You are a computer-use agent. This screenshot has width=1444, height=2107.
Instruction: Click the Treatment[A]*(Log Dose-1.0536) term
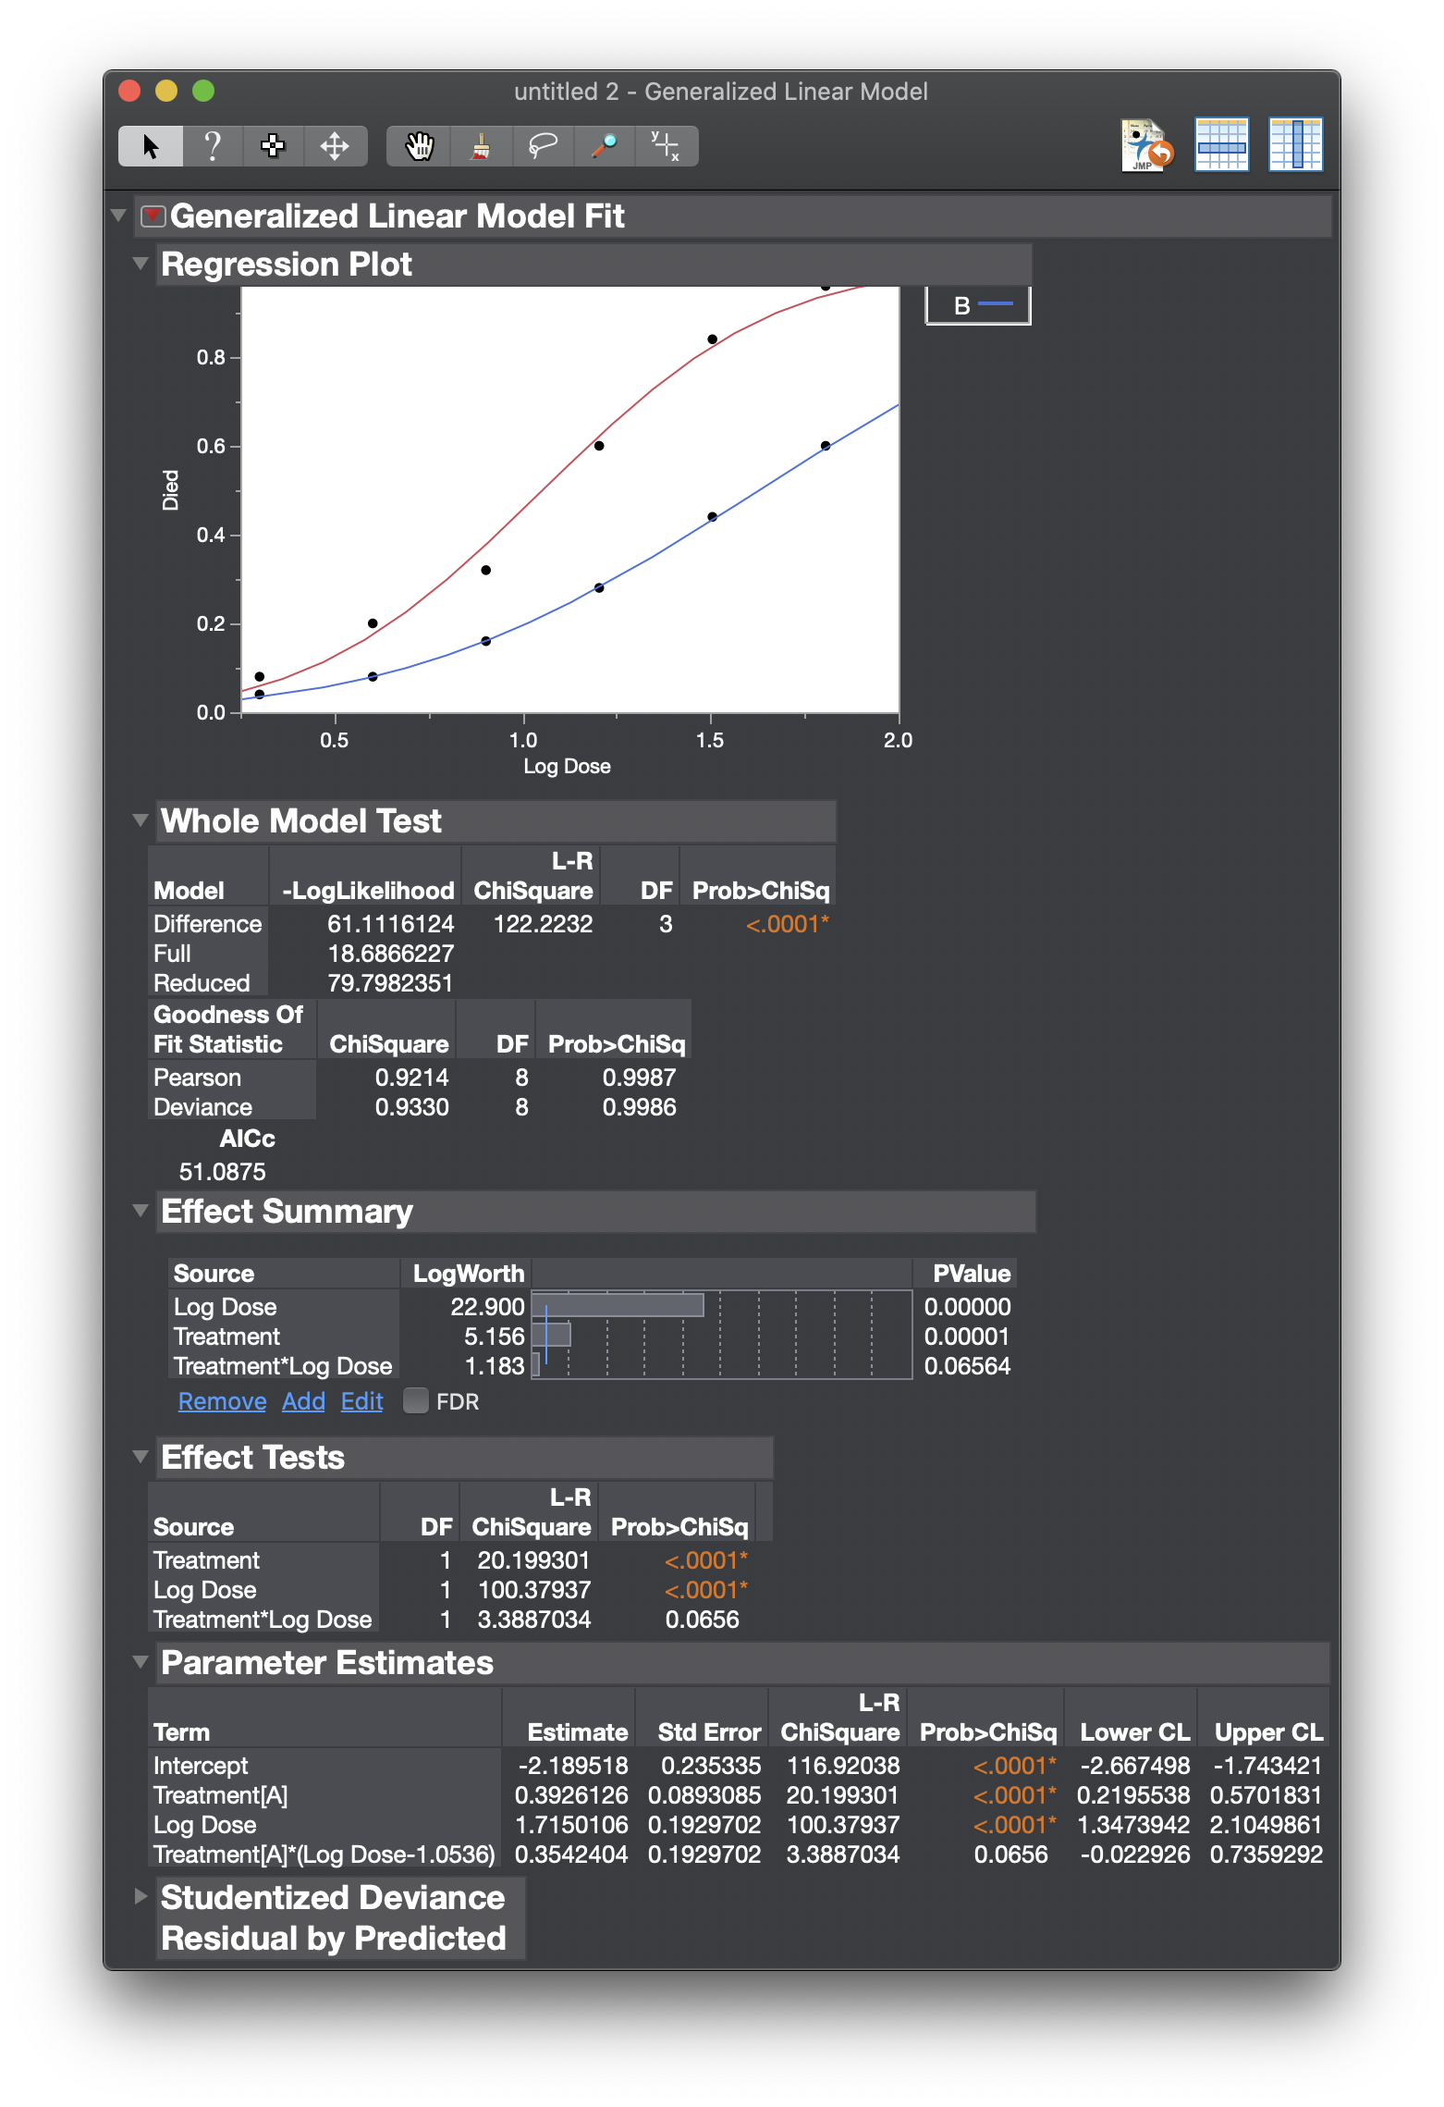coord(324,1854)
